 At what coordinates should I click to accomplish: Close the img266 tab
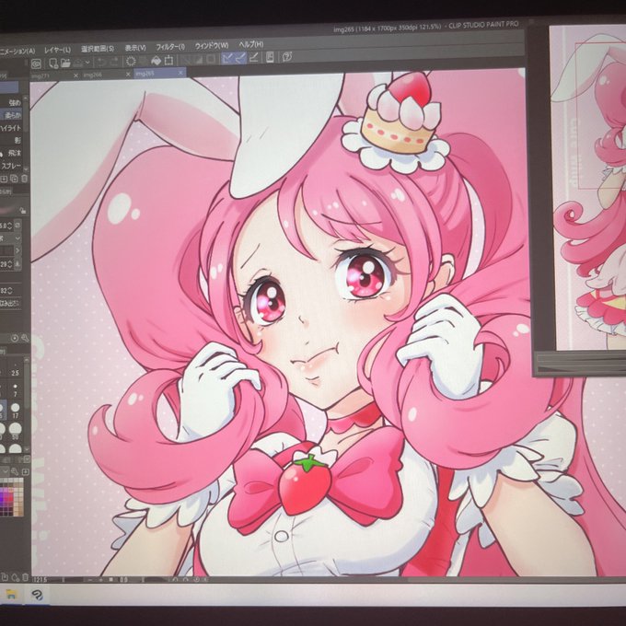128,74
